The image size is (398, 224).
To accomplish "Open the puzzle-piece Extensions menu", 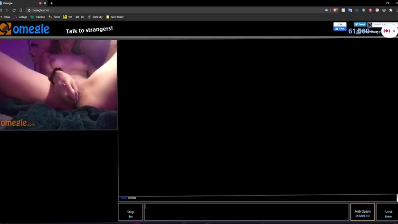I will (x=391, y=10).
